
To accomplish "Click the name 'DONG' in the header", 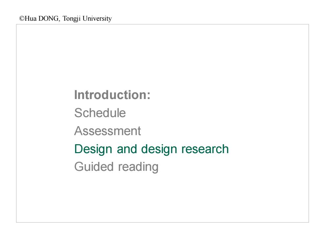I will point(49,19).
